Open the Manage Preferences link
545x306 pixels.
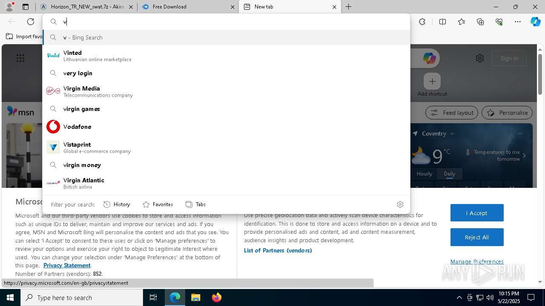pyautogui.click(x=477, y=261)
